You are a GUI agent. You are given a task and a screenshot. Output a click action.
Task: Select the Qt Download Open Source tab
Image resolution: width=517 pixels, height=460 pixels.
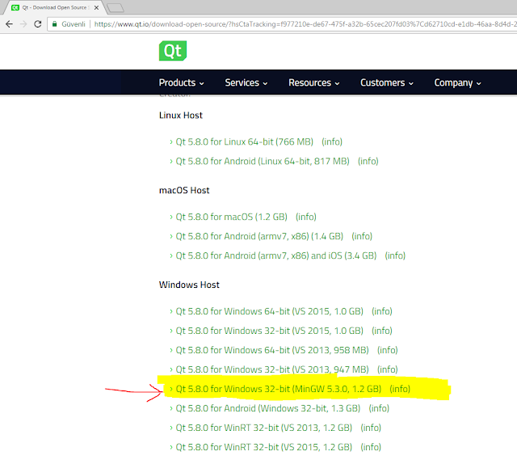point(54,7)
